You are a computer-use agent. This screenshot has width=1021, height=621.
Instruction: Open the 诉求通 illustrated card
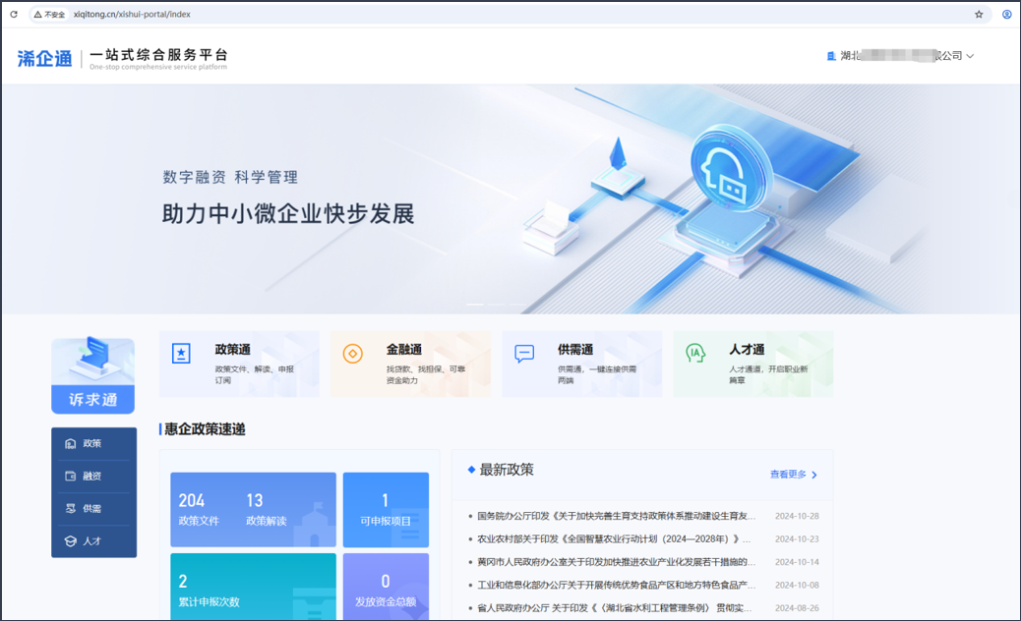pyautogui.click(x=93, y=375)
